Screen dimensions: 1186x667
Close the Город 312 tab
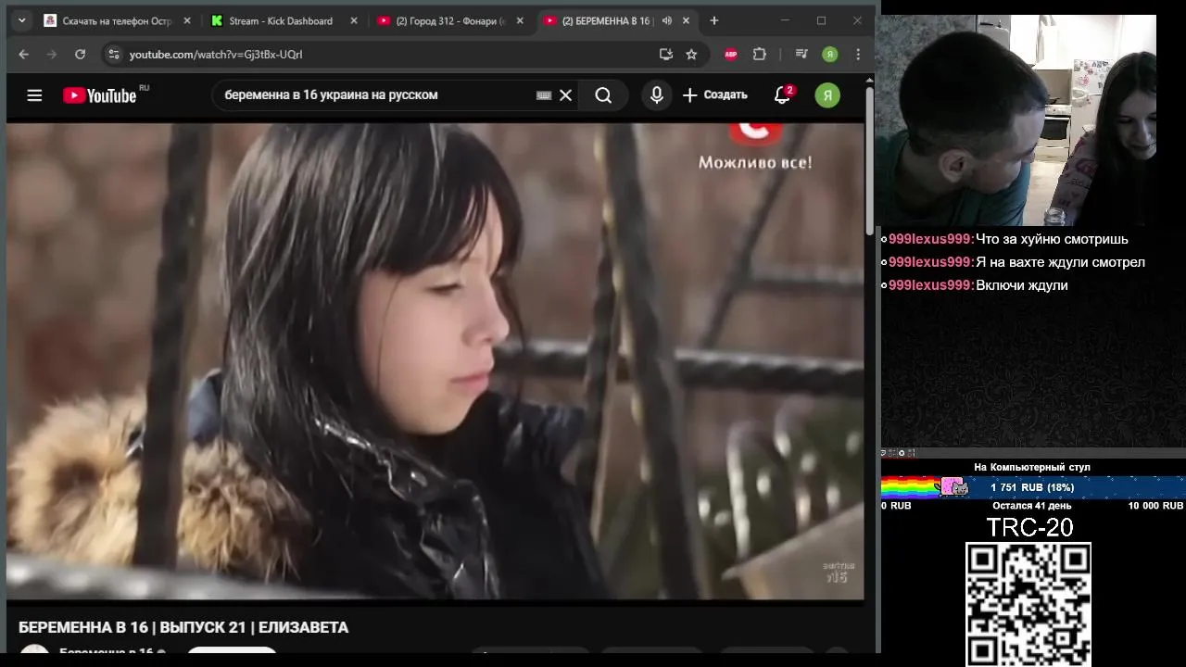click(x=519, y=20)
